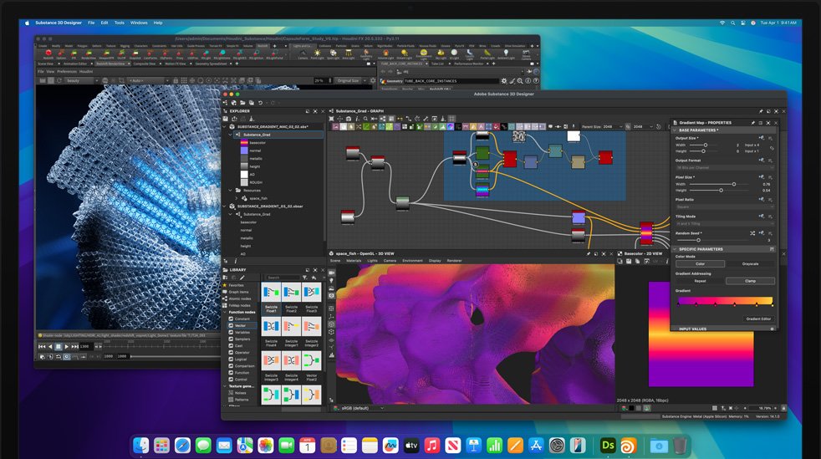
Task: Click the info icon at Explorer bottom
Action: [x=236, y=261]
